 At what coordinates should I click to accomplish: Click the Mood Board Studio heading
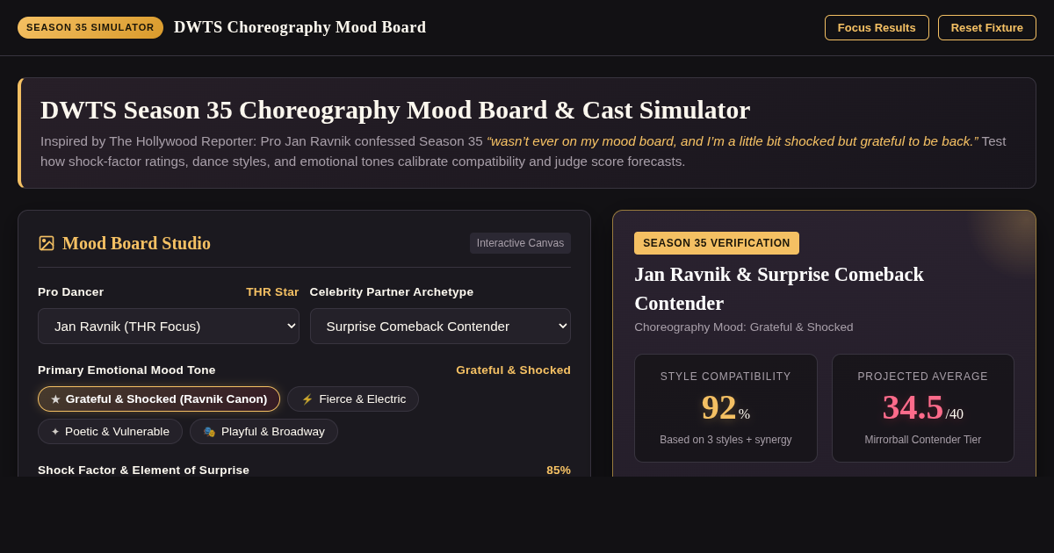(x=136, y=243)
